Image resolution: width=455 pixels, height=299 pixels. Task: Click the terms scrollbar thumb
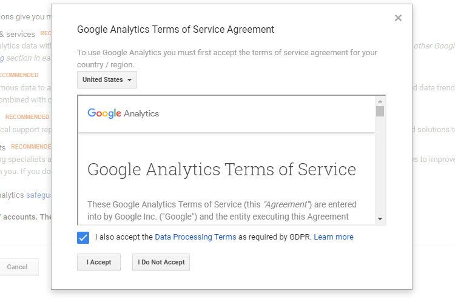380,111
